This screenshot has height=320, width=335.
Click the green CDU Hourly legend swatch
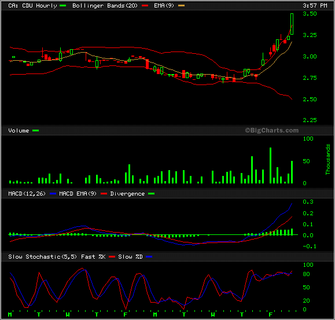click(x=63, y=6)
